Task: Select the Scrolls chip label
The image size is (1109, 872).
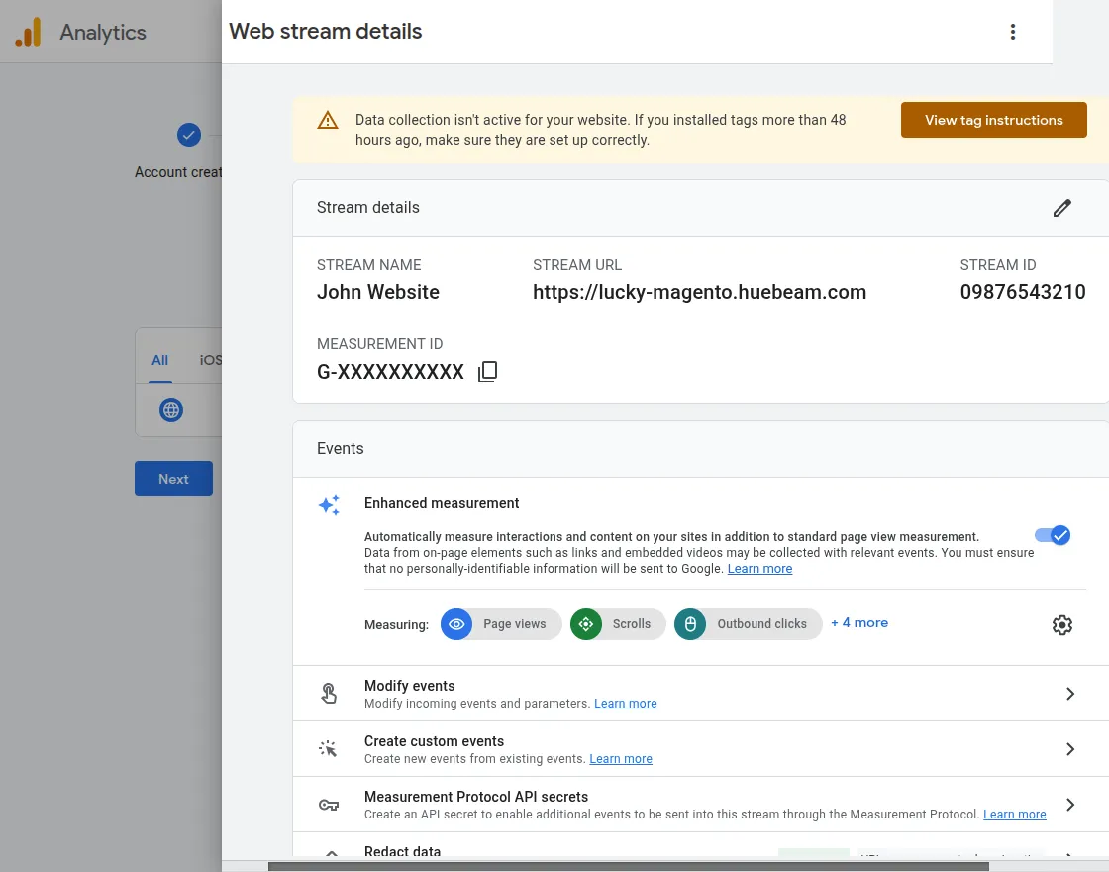Action: [x=631, y=624]
